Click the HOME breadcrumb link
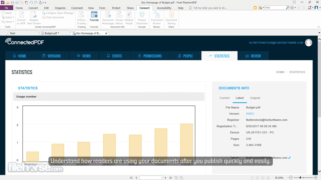 click(280, 72)
